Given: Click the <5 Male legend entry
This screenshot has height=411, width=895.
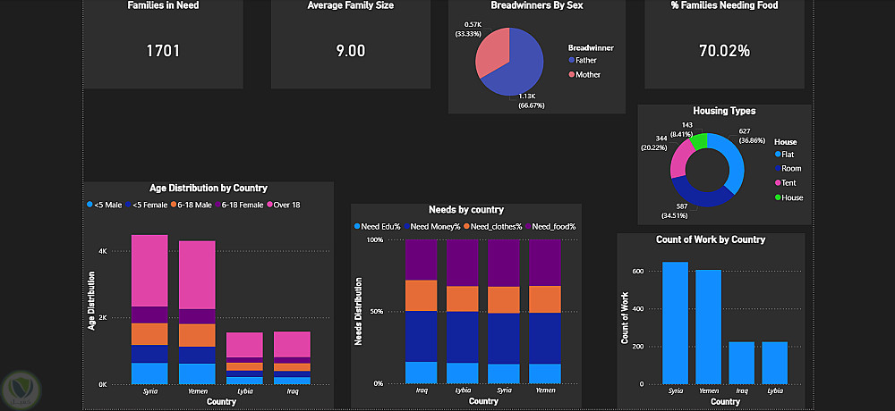Looking at the screenshot, I should coord(105,205).
